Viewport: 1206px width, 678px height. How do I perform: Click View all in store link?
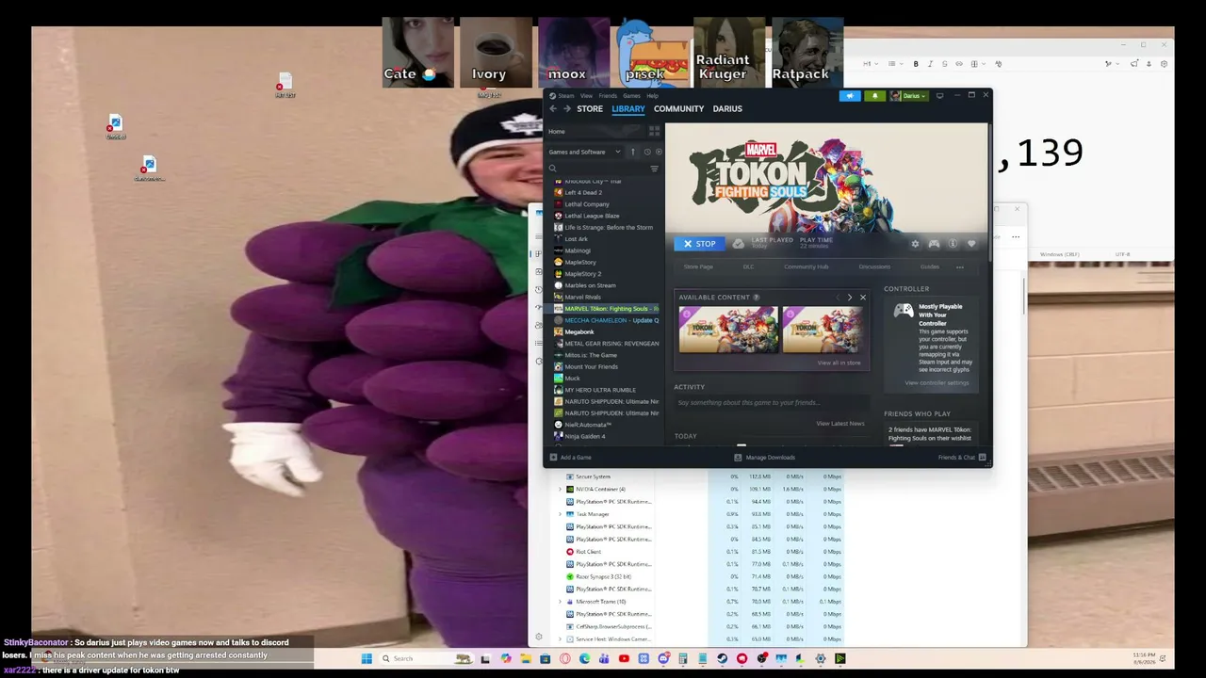click(839, 363)
